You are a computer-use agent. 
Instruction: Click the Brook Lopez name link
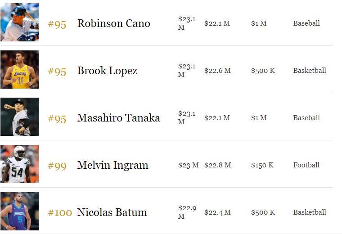click(x=107, y=71)
